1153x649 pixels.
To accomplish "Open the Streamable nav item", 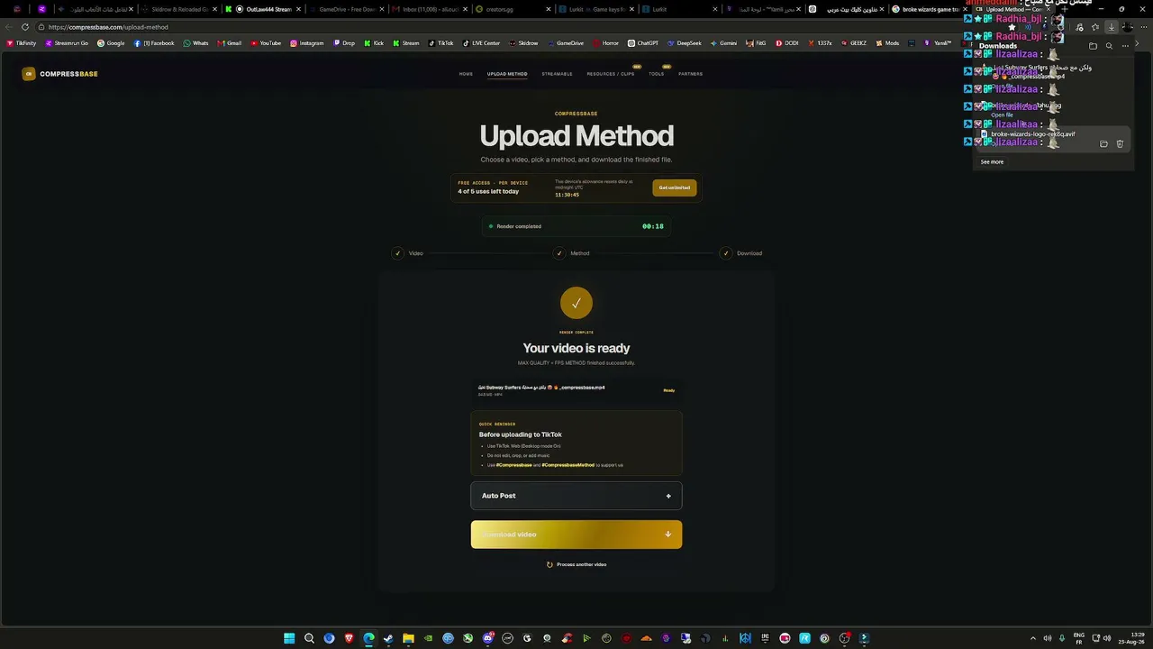I will pyautogui.click(x=557, y=74).
